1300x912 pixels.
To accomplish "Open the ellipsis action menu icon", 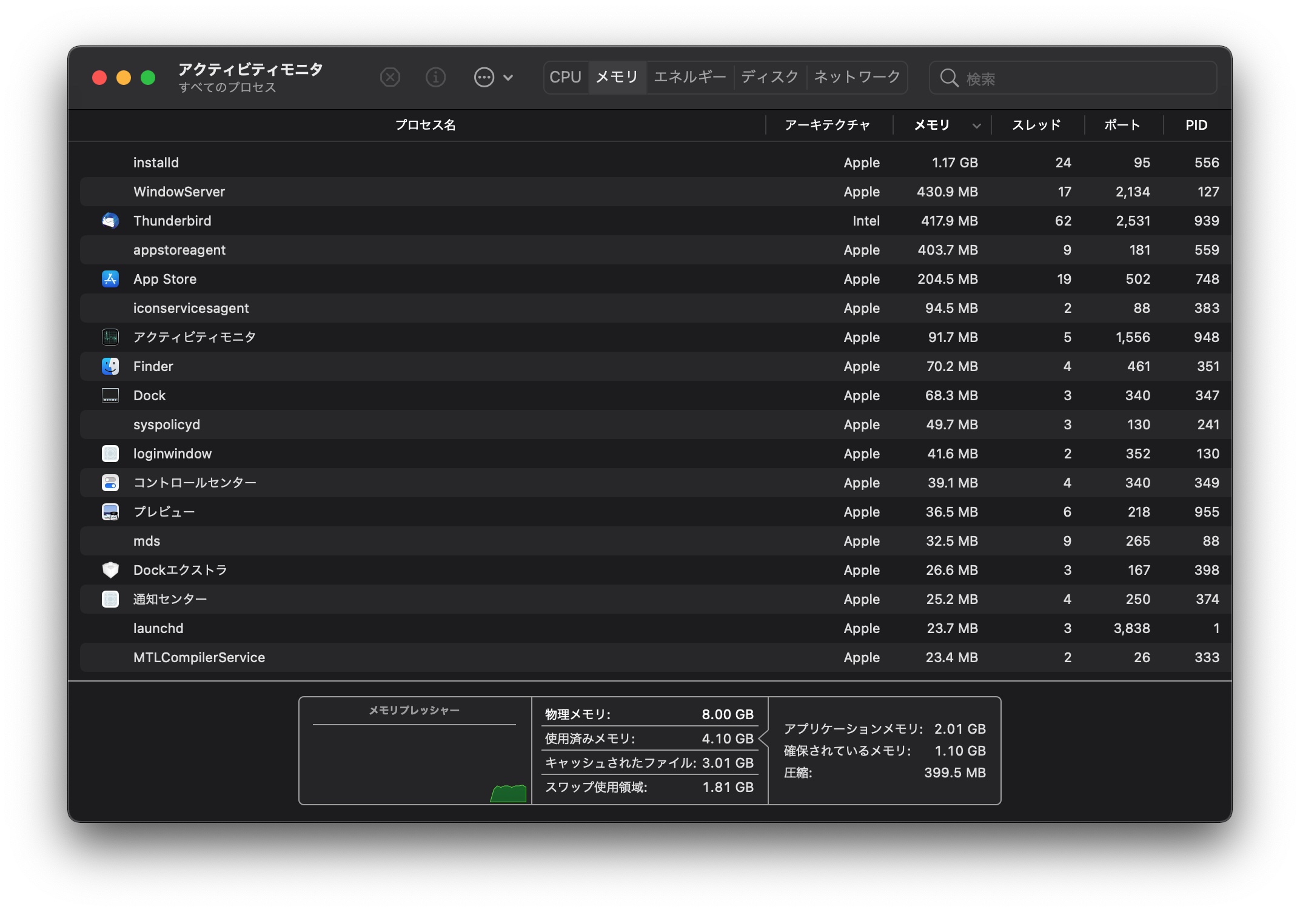I will [x=484, y=78].
